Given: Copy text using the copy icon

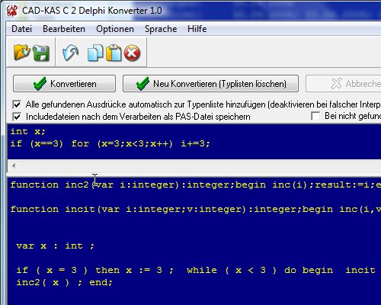Looking at the screenshot, I should click(95, 53).
